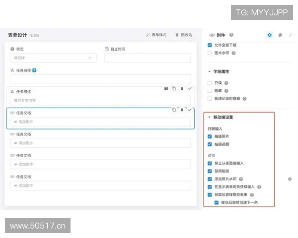The width and height of the screenshot is (298, 238).
Task: Set 任务描述 as title field icon
Action: (166, 88)
